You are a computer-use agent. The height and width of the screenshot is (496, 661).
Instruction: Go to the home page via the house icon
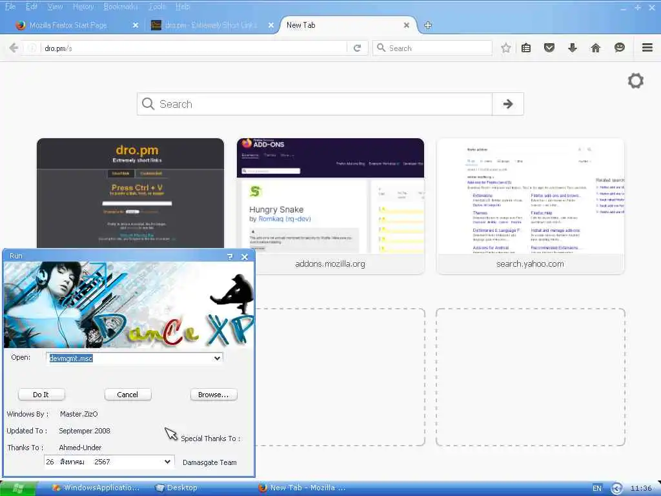(595, 48)
